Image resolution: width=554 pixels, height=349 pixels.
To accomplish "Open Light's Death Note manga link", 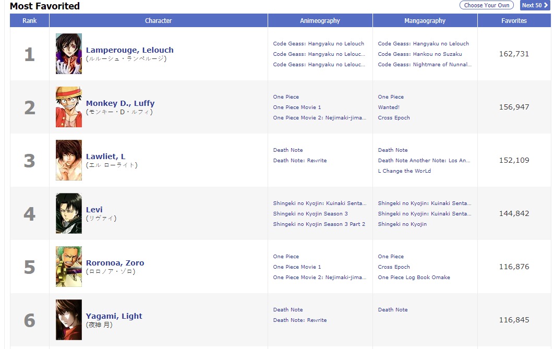I will (x=392, y=310).
